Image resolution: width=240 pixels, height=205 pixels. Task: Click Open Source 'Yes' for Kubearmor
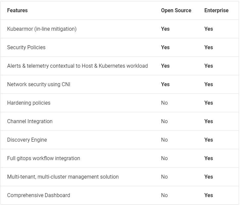(165, 29)
